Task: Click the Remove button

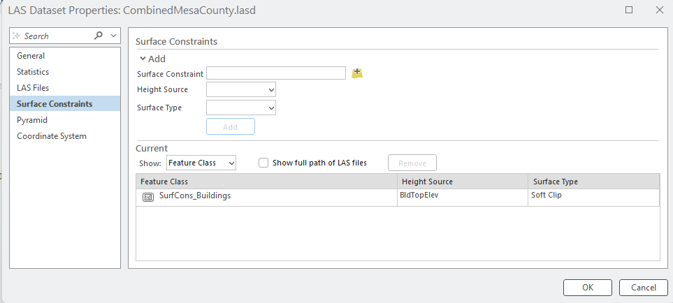Action: (x=412, y=163)
